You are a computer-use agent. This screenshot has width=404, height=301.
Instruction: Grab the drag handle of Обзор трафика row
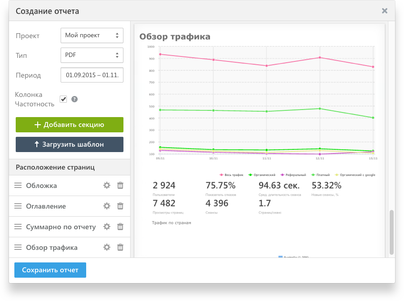(18, 247)
